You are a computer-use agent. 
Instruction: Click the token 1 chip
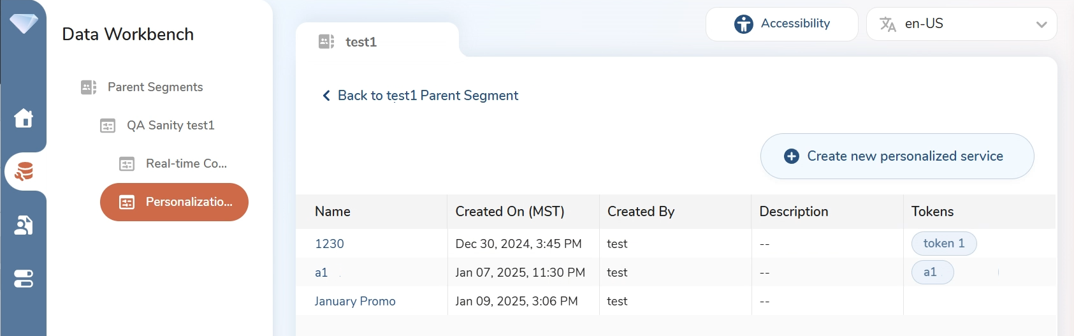click(x=943, y=244)
